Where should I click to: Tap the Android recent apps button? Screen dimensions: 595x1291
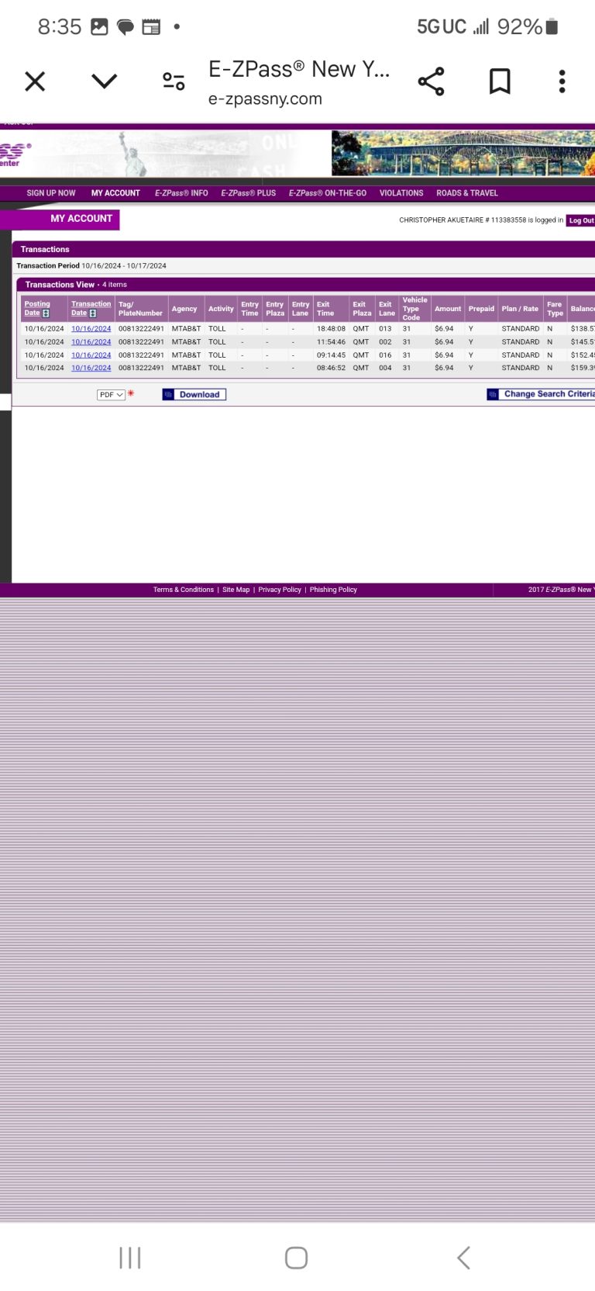tap(130, 1258)
